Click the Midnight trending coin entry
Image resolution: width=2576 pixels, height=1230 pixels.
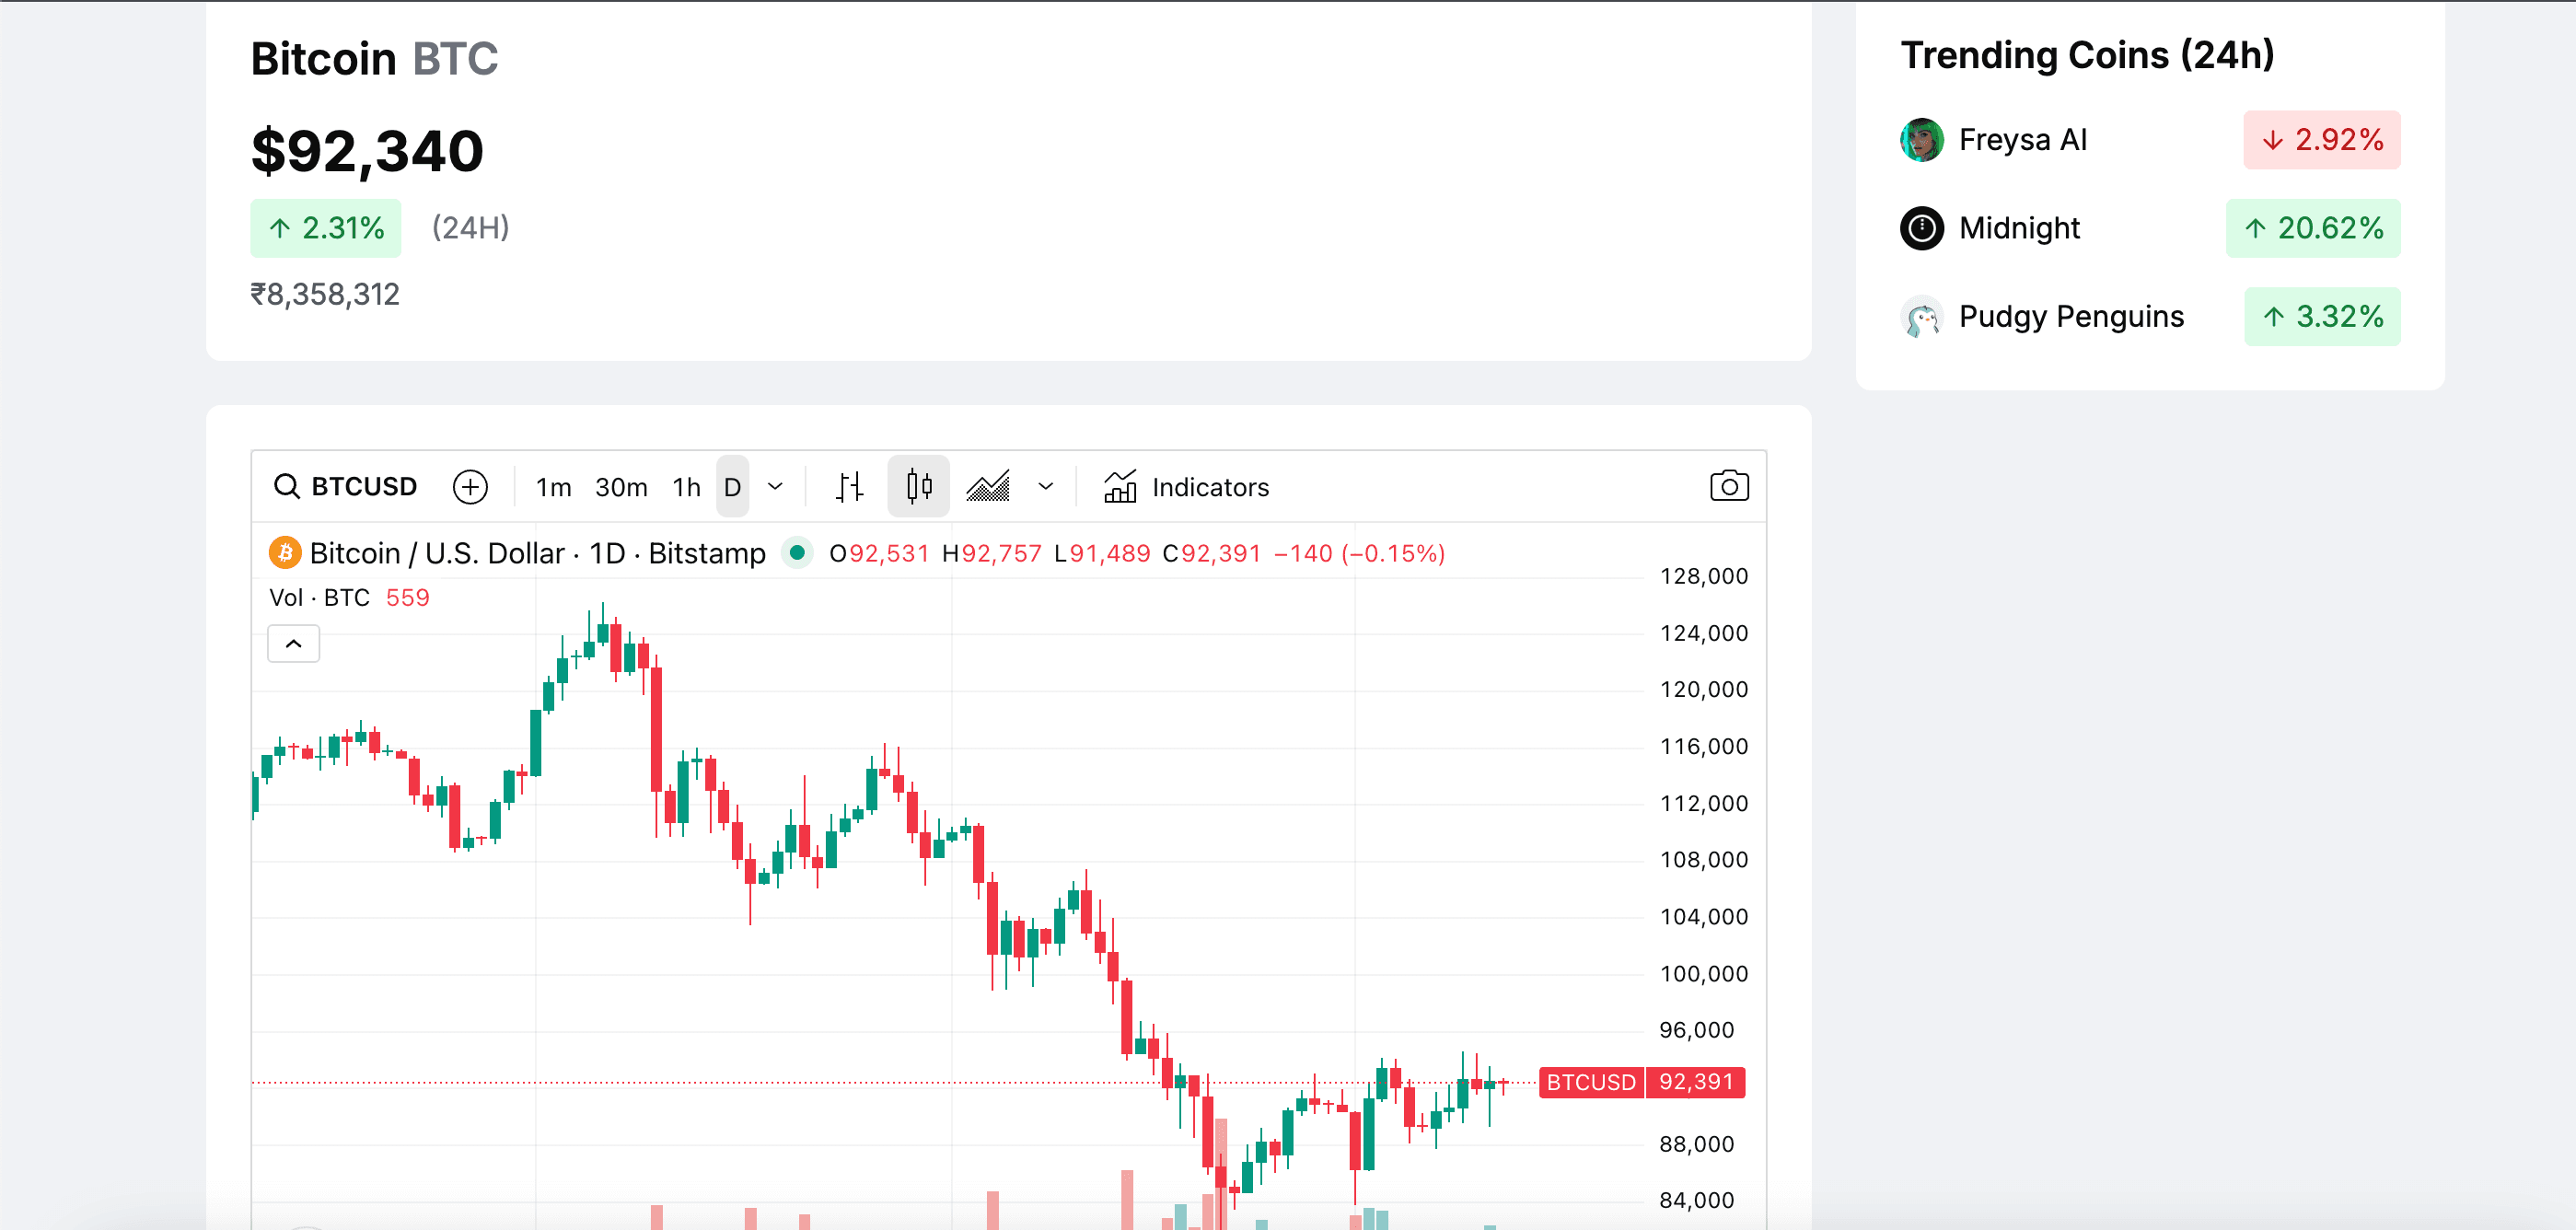pos(2019,228)
